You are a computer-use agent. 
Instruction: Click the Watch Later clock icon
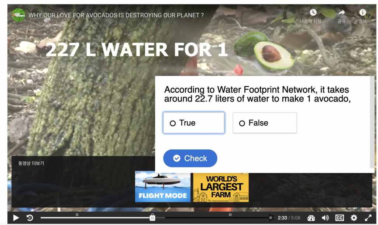(x=313, y=13)
